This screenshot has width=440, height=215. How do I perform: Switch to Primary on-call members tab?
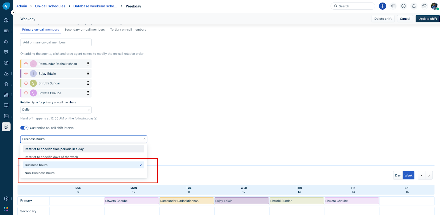(41, 30)
